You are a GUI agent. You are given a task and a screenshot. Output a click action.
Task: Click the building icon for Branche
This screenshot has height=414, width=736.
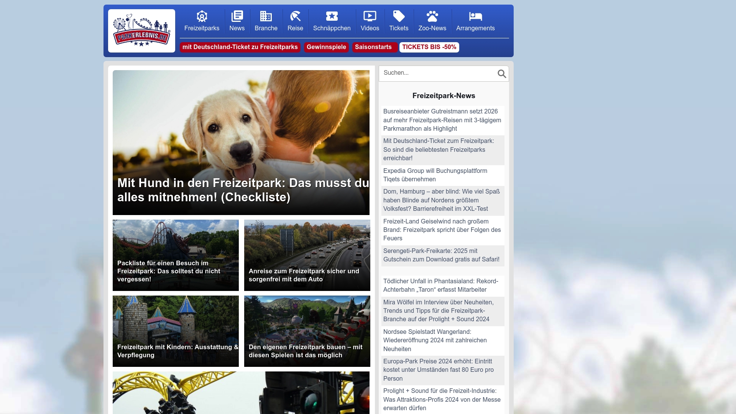[266, 16]
